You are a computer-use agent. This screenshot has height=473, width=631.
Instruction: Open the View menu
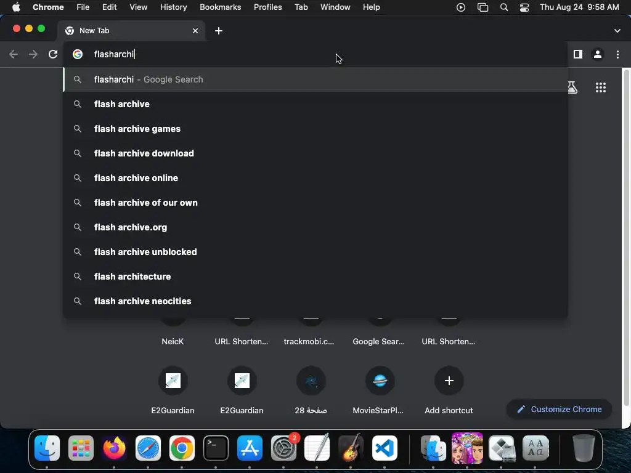(139, 7)
